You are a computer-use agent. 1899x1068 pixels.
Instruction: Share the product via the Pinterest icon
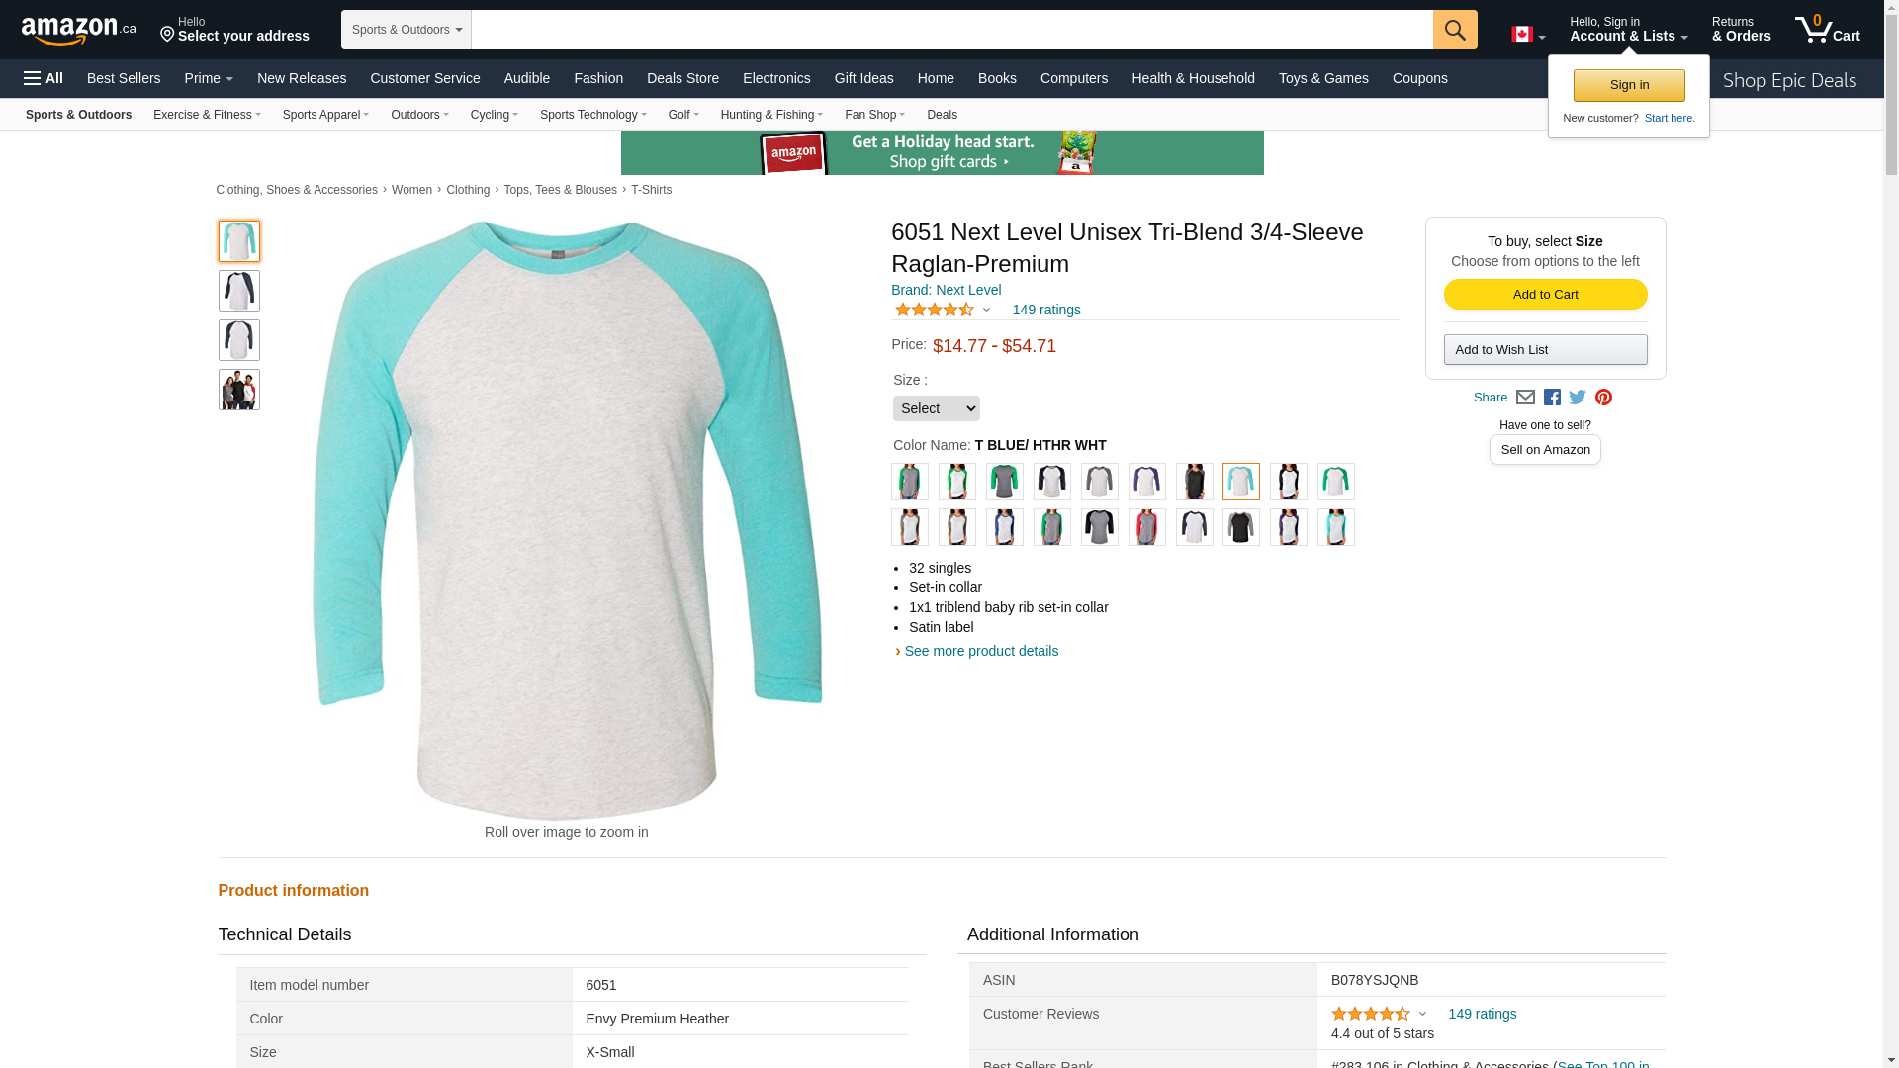pyautogui.click(x=1603, y=398)
